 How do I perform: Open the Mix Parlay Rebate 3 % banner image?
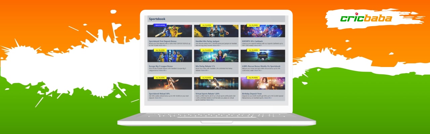(216, 56)
